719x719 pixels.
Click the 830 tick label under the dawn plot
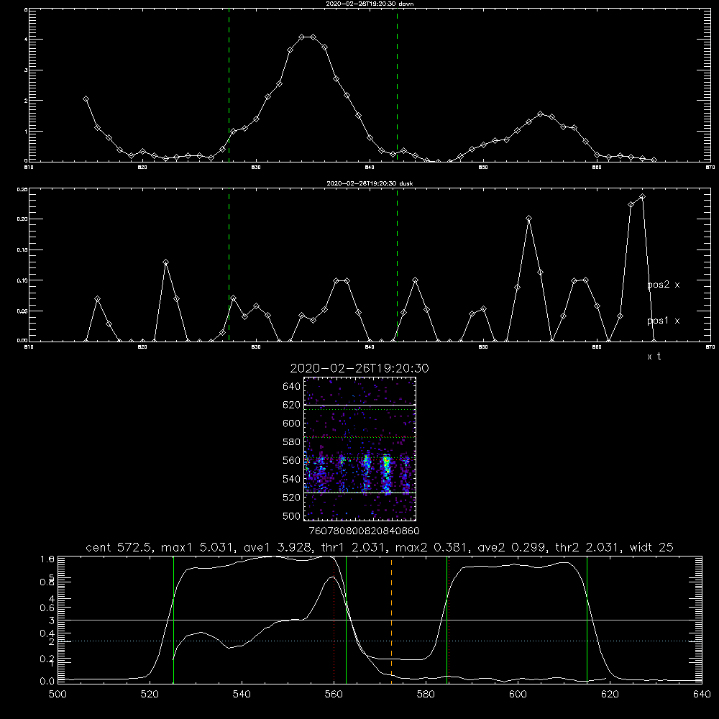(x=256, y=168)
